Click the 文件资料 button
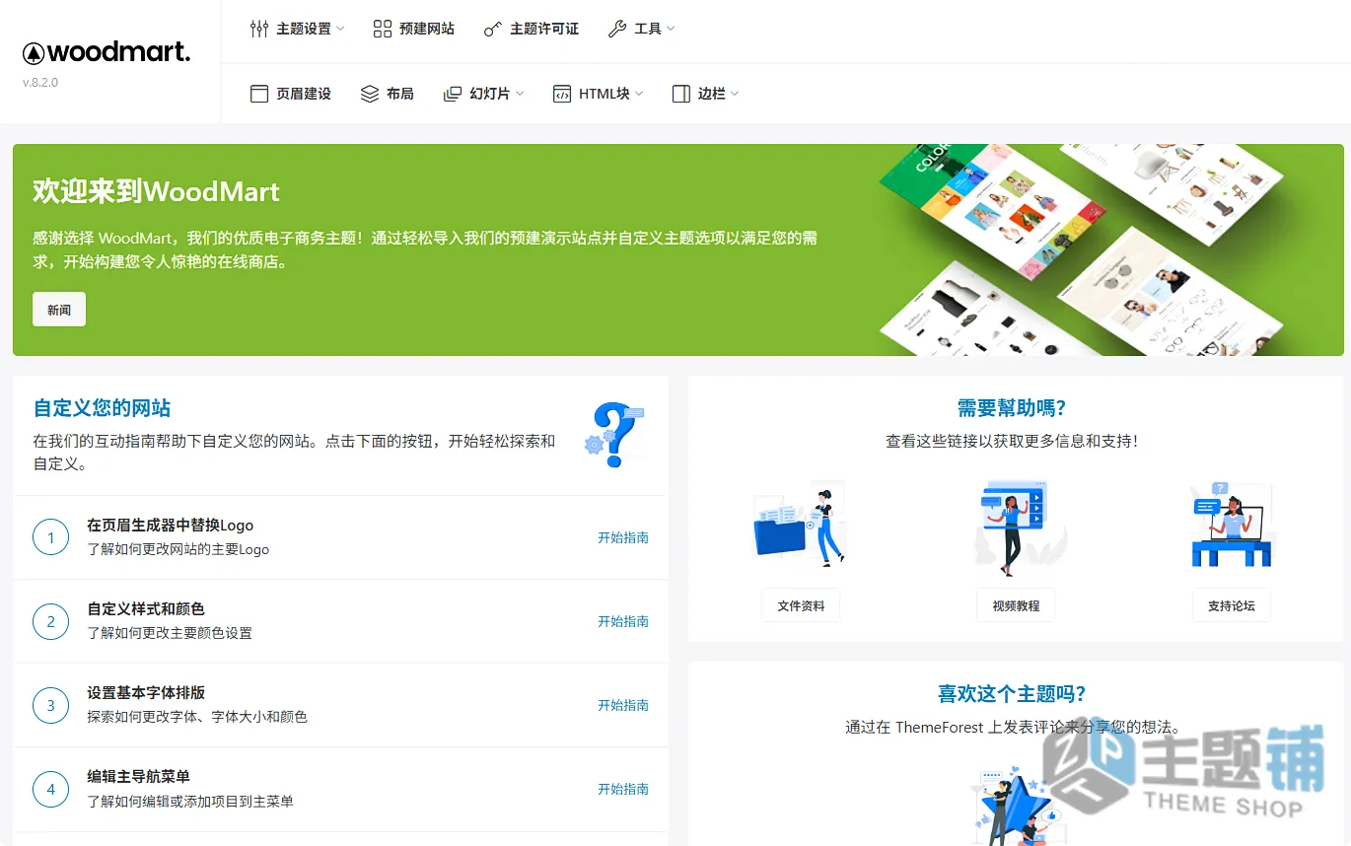Image resolution: width=1351 pixels, height=846 pixels. pyautogui.click(x=801, y=605)
